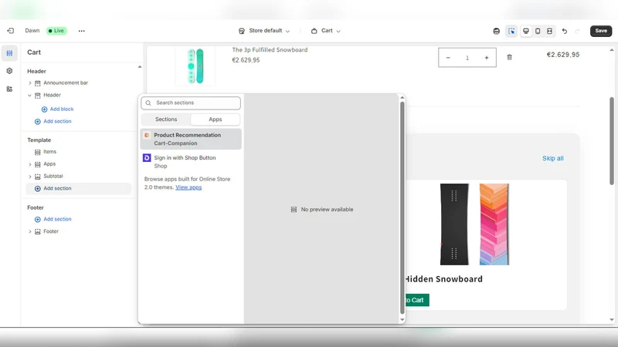Click the section picker popup scrollbar

point(402,207)
